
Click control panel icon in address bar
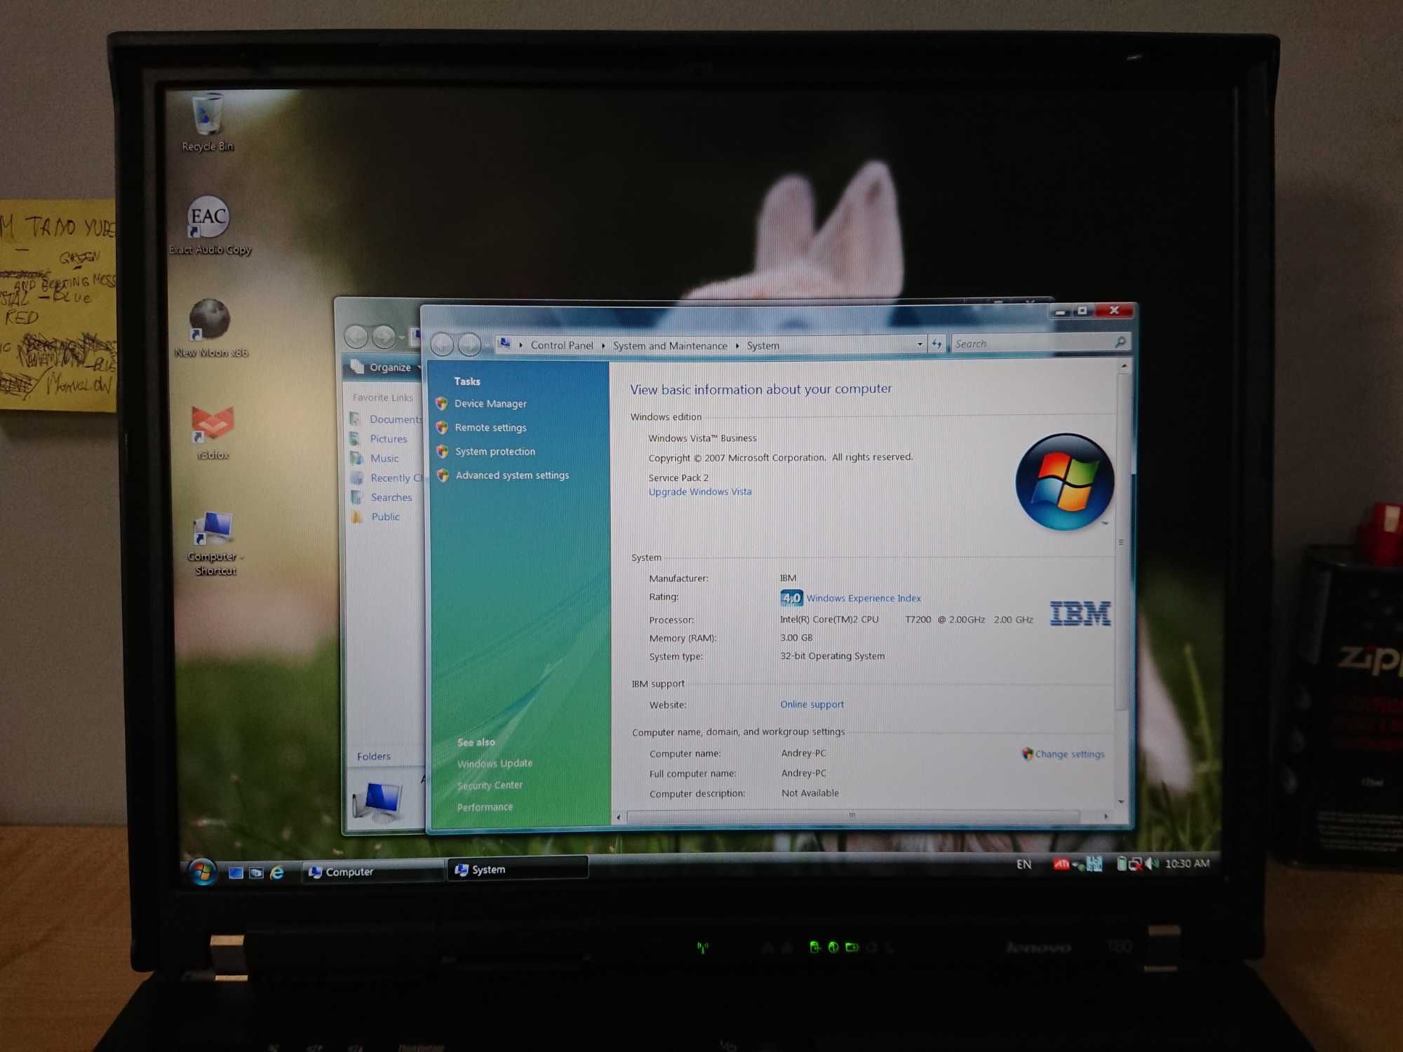click(504, 344)
